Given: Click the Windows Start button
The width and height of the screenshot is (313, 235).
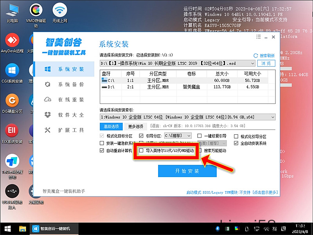Looking at the screenshot, I should point(7,229).
